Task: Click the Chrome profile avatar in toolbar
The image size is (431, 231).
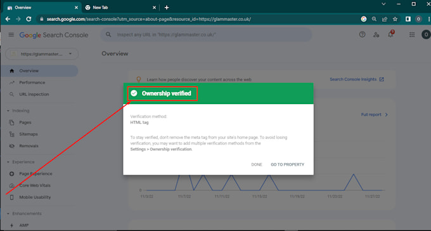Action: click(418, 19)
